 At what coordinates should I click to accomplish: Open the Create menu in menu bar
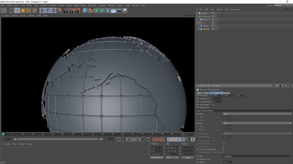(9, 5)
